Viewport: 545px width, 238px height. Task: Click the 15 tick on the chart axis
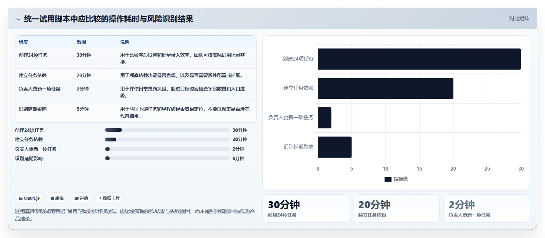pos(419,169)
